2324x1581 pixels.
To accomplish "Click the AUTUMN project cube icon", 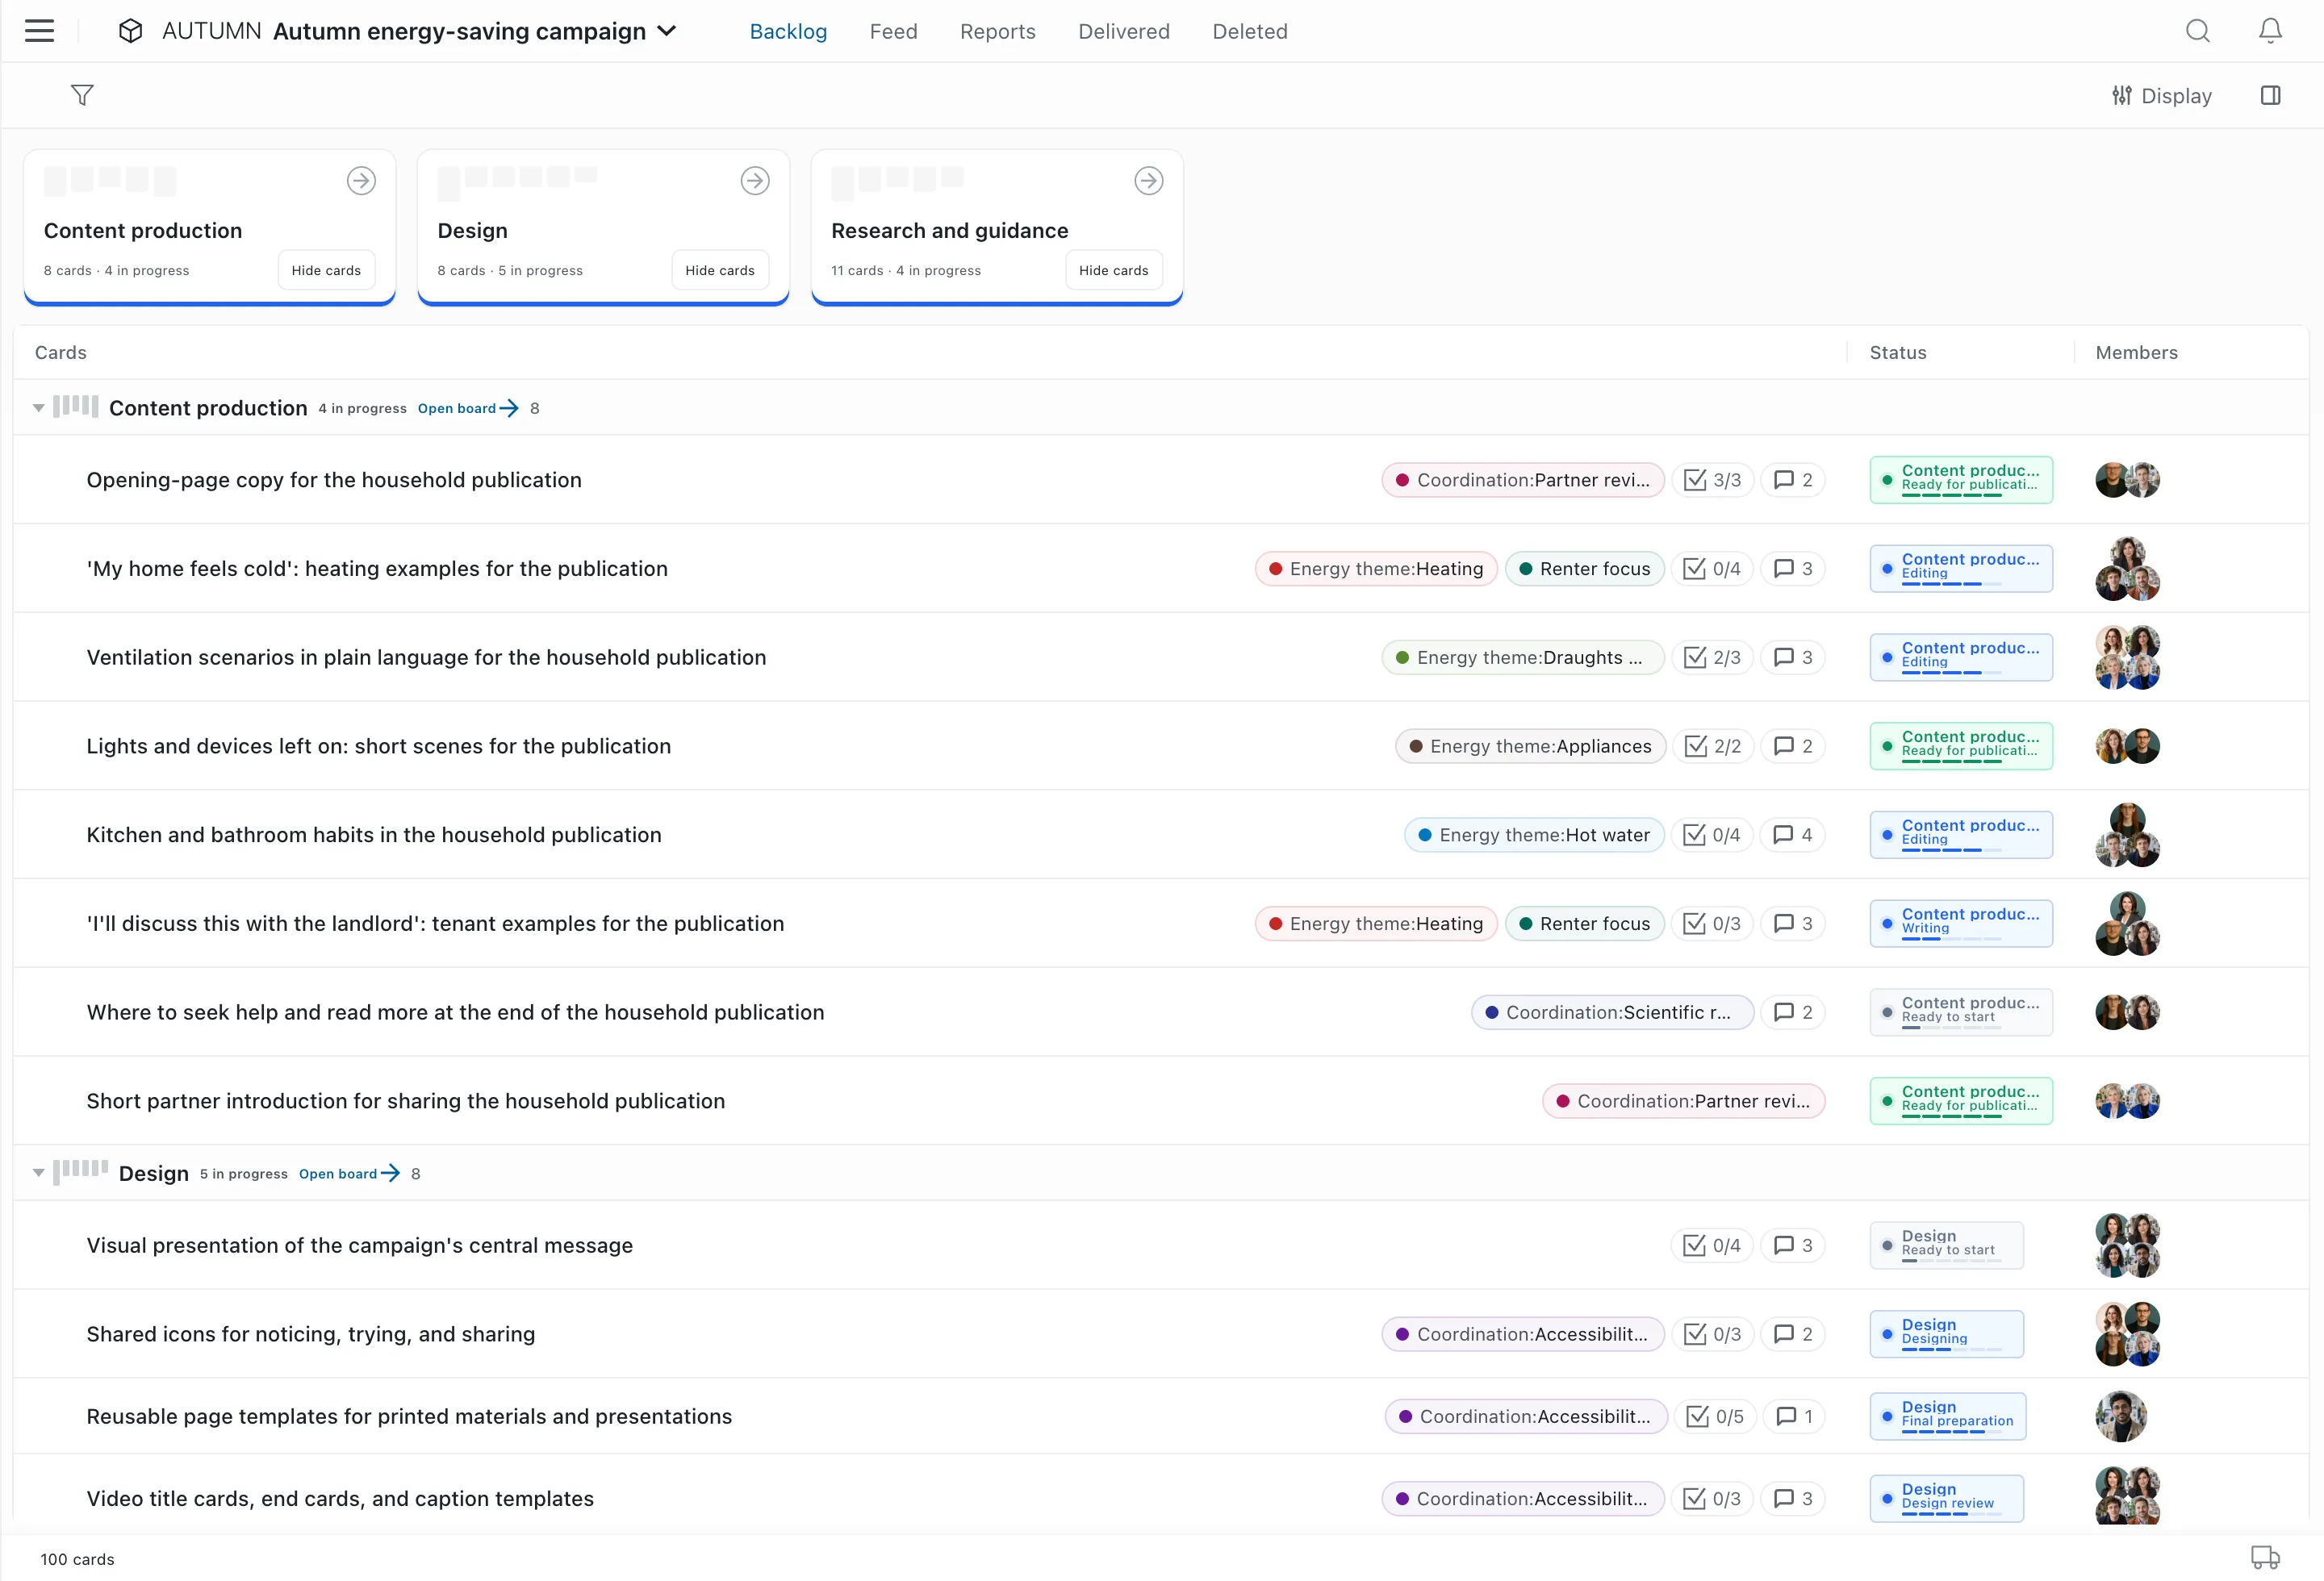I will [x=130, y=31].
